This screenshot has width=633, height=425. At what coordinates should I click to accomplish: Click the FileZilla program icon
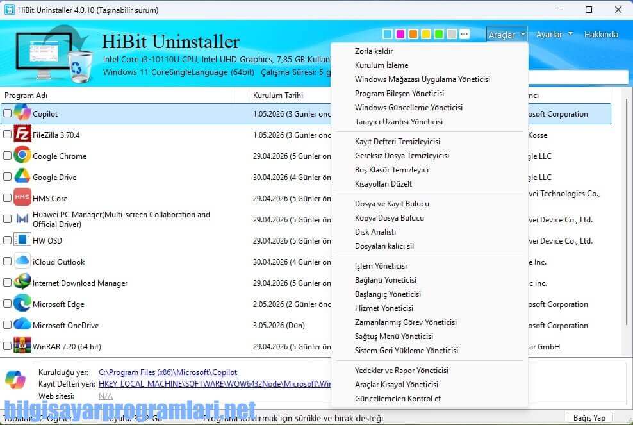22,134
